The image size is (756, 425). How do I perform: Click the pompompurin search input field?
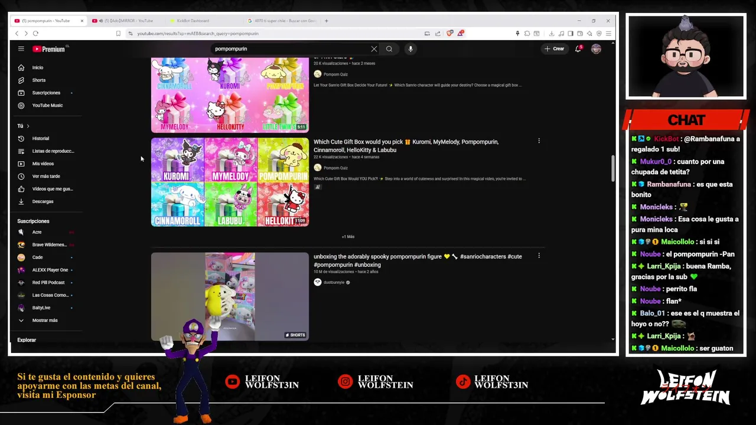289,49
